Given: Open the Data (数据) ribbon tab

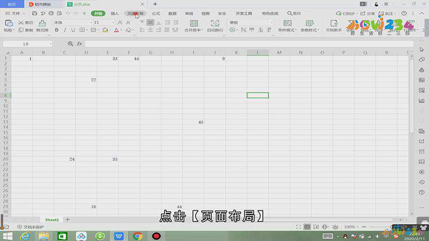Looking at the screenshot, I should (x=172, y=13).
